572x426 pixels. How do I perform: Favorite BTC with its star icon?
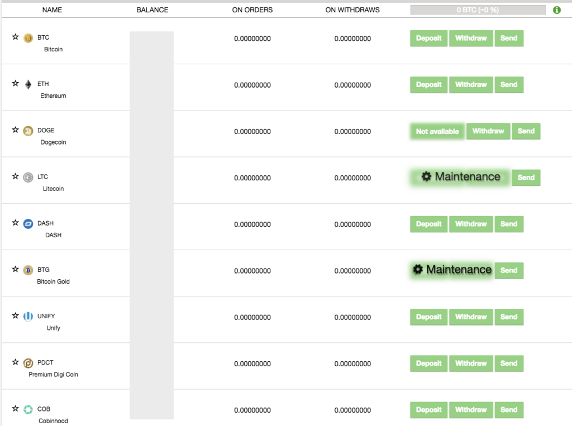coord(15,37)
